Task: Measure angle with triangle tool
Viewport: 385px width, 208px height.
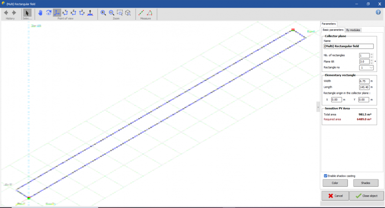Action: click(x=149, y=13)
